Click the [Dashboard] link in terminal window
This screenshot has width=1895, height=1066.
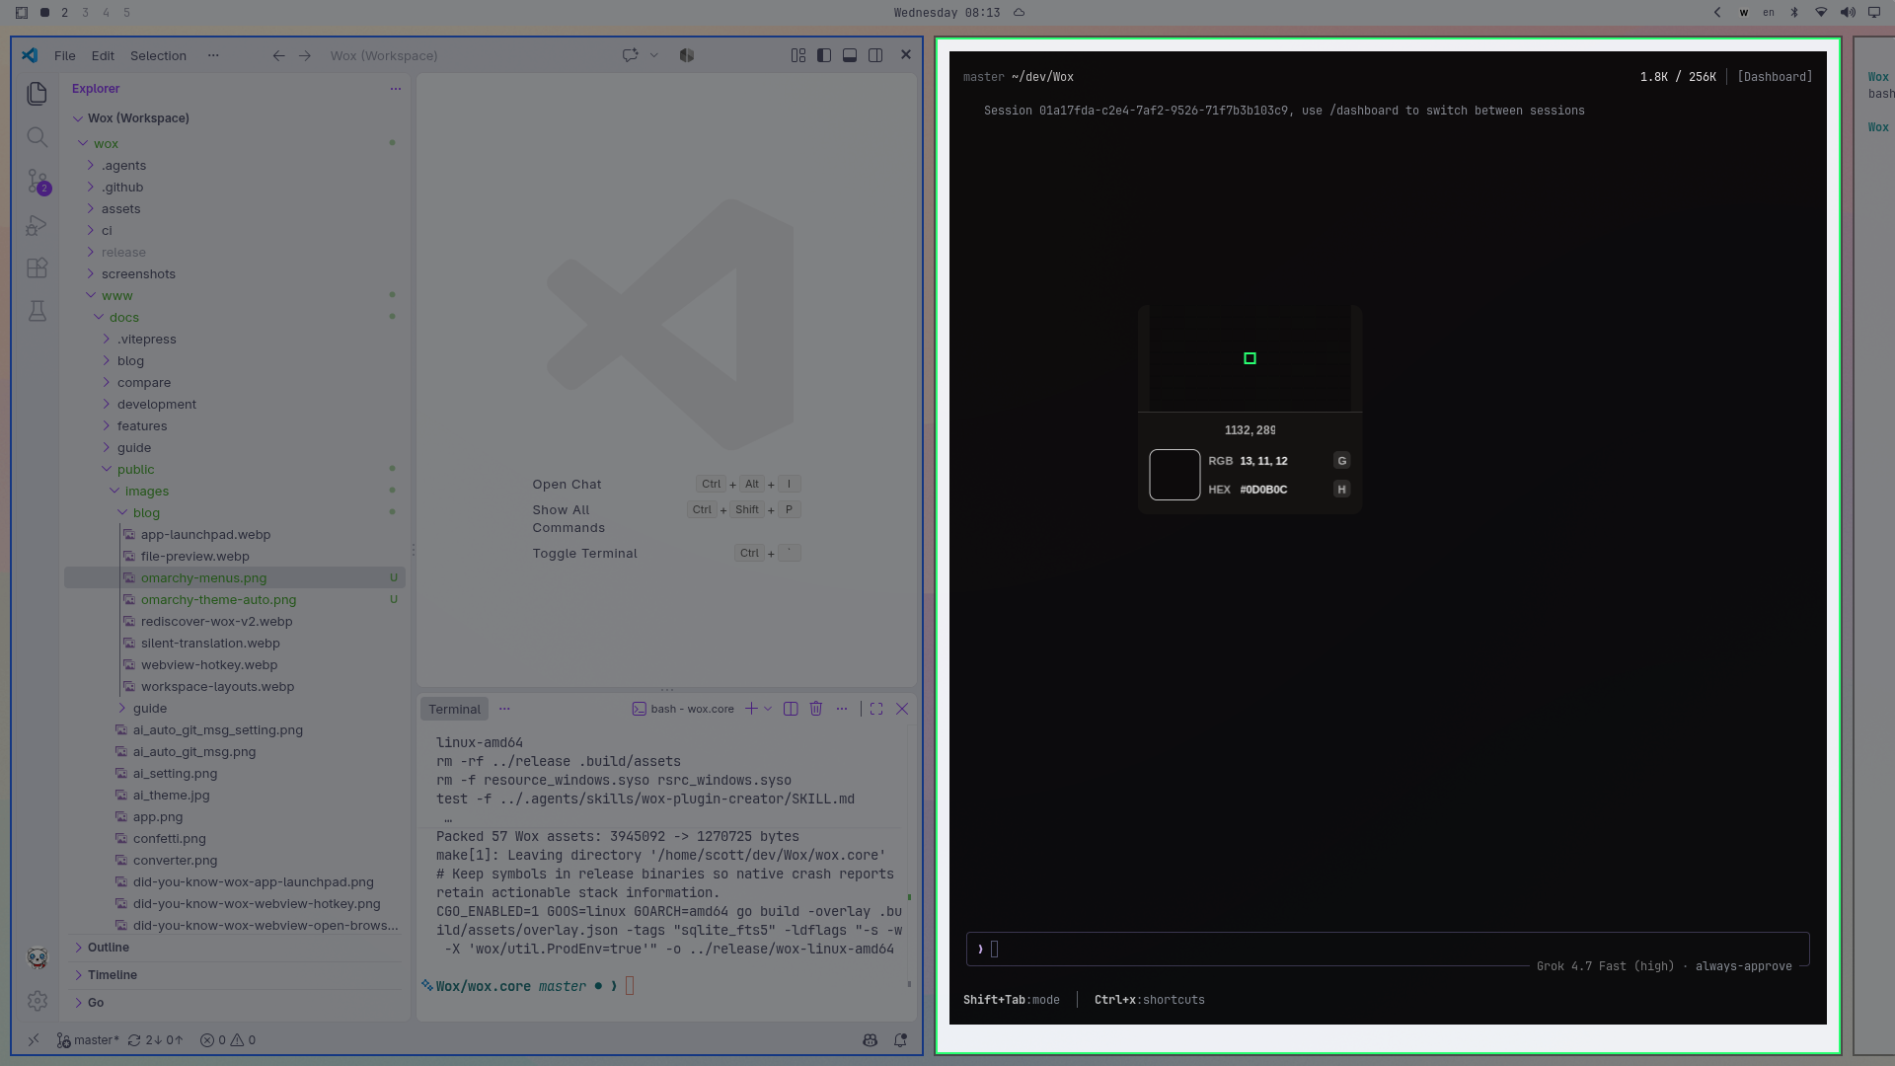pyautogui.click(x=1775, y=77)
